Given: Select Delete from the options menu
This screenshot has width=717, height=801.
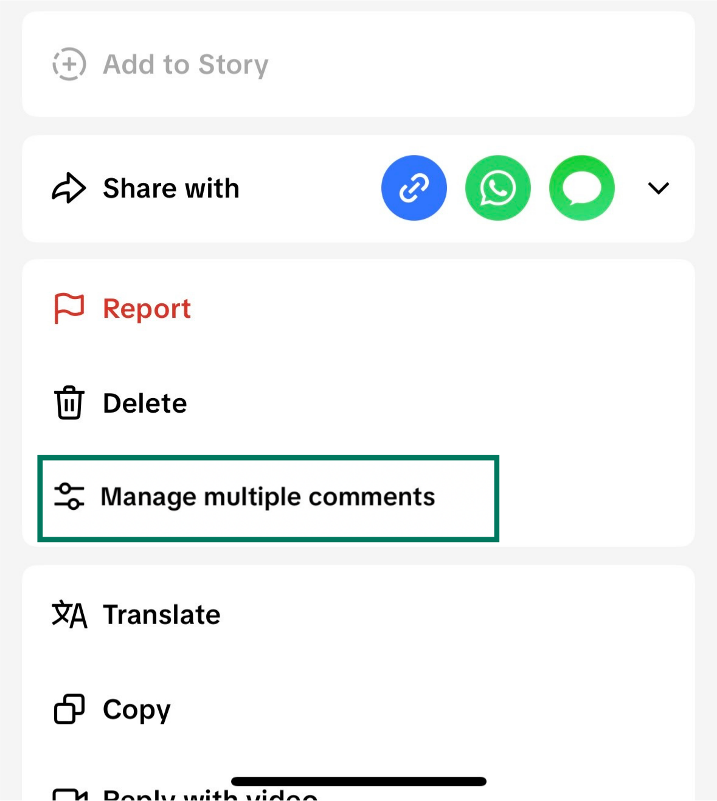Looking at the screenshot, I should coord(145,402).
